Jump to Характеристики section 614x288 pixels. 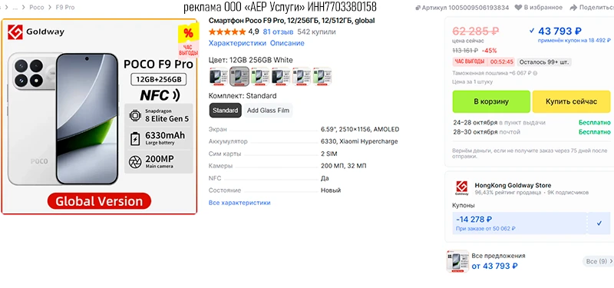[237, 43]
